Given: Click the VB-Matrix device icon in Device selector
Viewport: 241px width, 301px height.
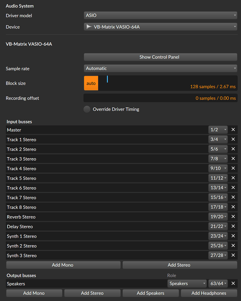Looking at the screenshot, I should point(89,26).
